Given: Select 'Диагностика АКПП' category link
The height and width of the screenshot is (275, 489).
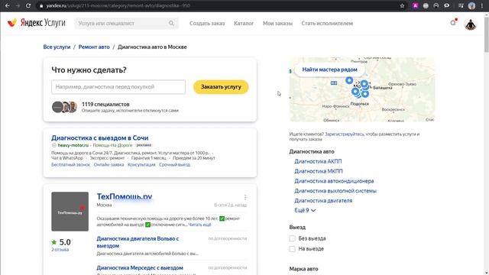Looking at the screenshot, I should [318, 161].
